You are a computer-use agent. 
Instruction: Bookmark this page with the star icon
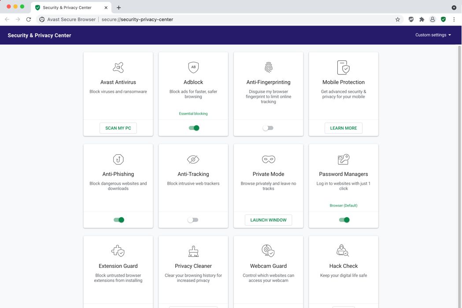coord(398,19)
